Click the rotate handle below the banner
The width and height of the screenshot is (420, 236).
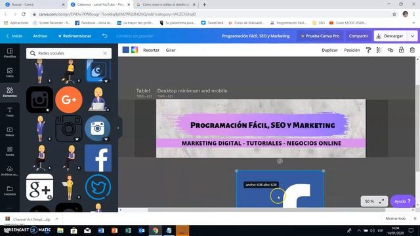pos(280,161)
